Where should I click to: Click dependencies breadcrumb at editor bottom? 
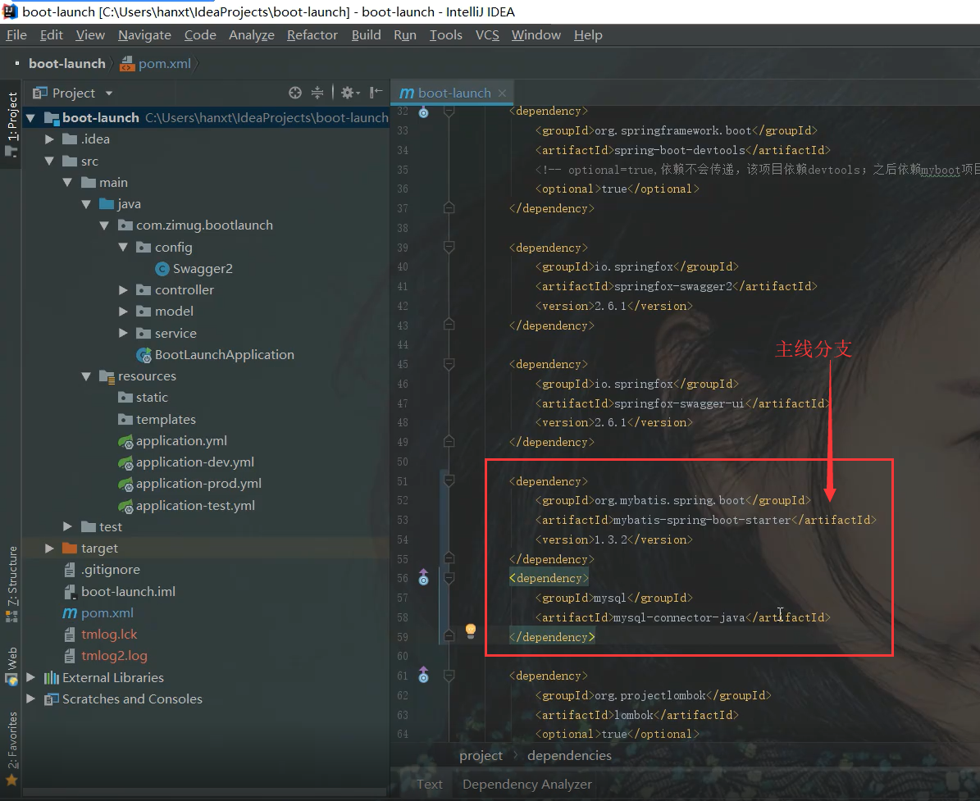(569, 755)
